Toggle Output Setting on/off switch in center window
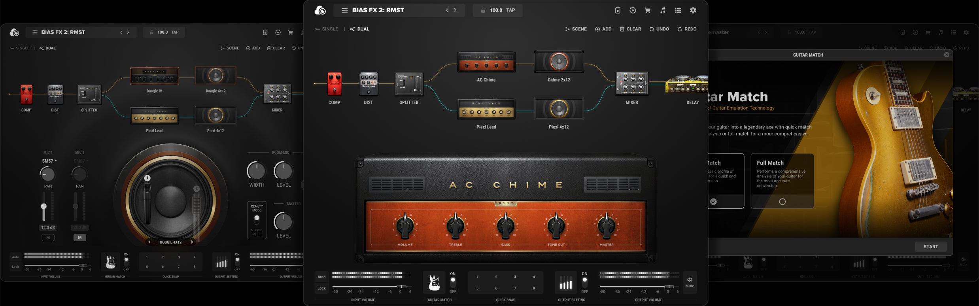The width and height of the screenshot is (979, 306). [584, 282]
